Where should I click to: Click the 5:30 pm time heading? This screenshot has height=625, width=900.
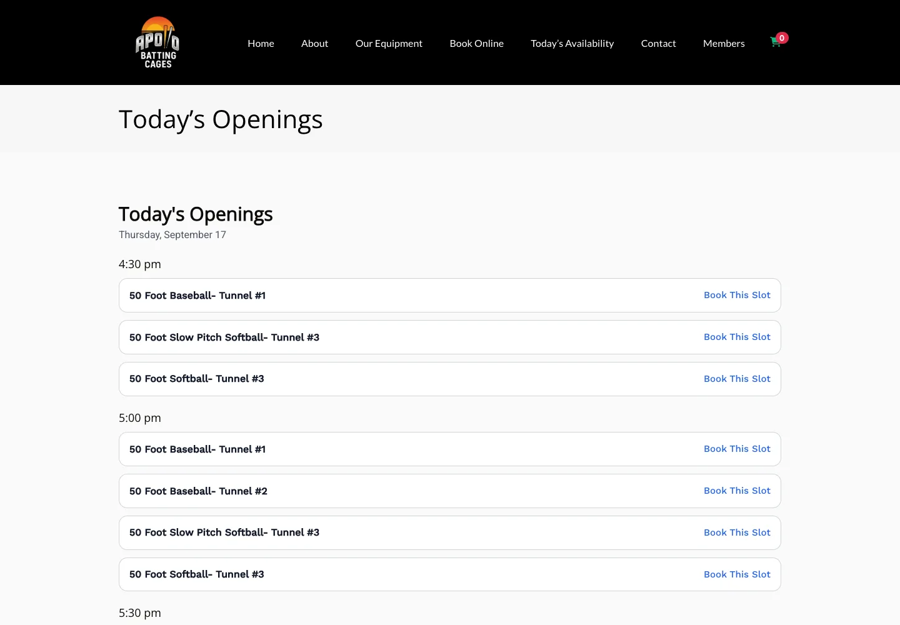[x=140, y=613]
